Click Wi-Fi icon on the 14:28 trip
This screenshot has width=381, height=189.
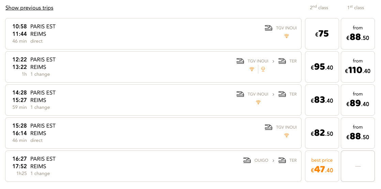[x=258, y=102]
